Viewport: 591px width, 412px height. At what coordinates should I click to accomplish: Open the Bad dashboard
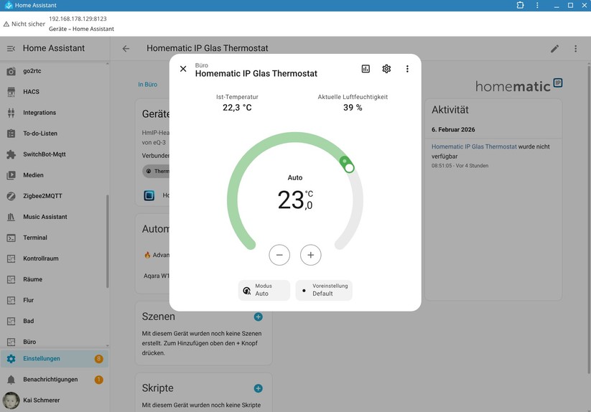(x=55, y=321)
